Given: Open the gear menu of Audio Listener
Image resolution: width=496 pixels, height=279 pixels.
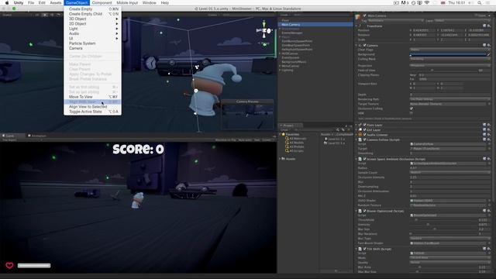Looking at the screenshot, I should click(489, 134).
